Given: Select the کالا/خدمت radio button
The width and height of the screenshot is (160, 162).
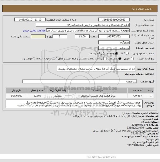Looking at the screenshot, I should tap(102, 53).
